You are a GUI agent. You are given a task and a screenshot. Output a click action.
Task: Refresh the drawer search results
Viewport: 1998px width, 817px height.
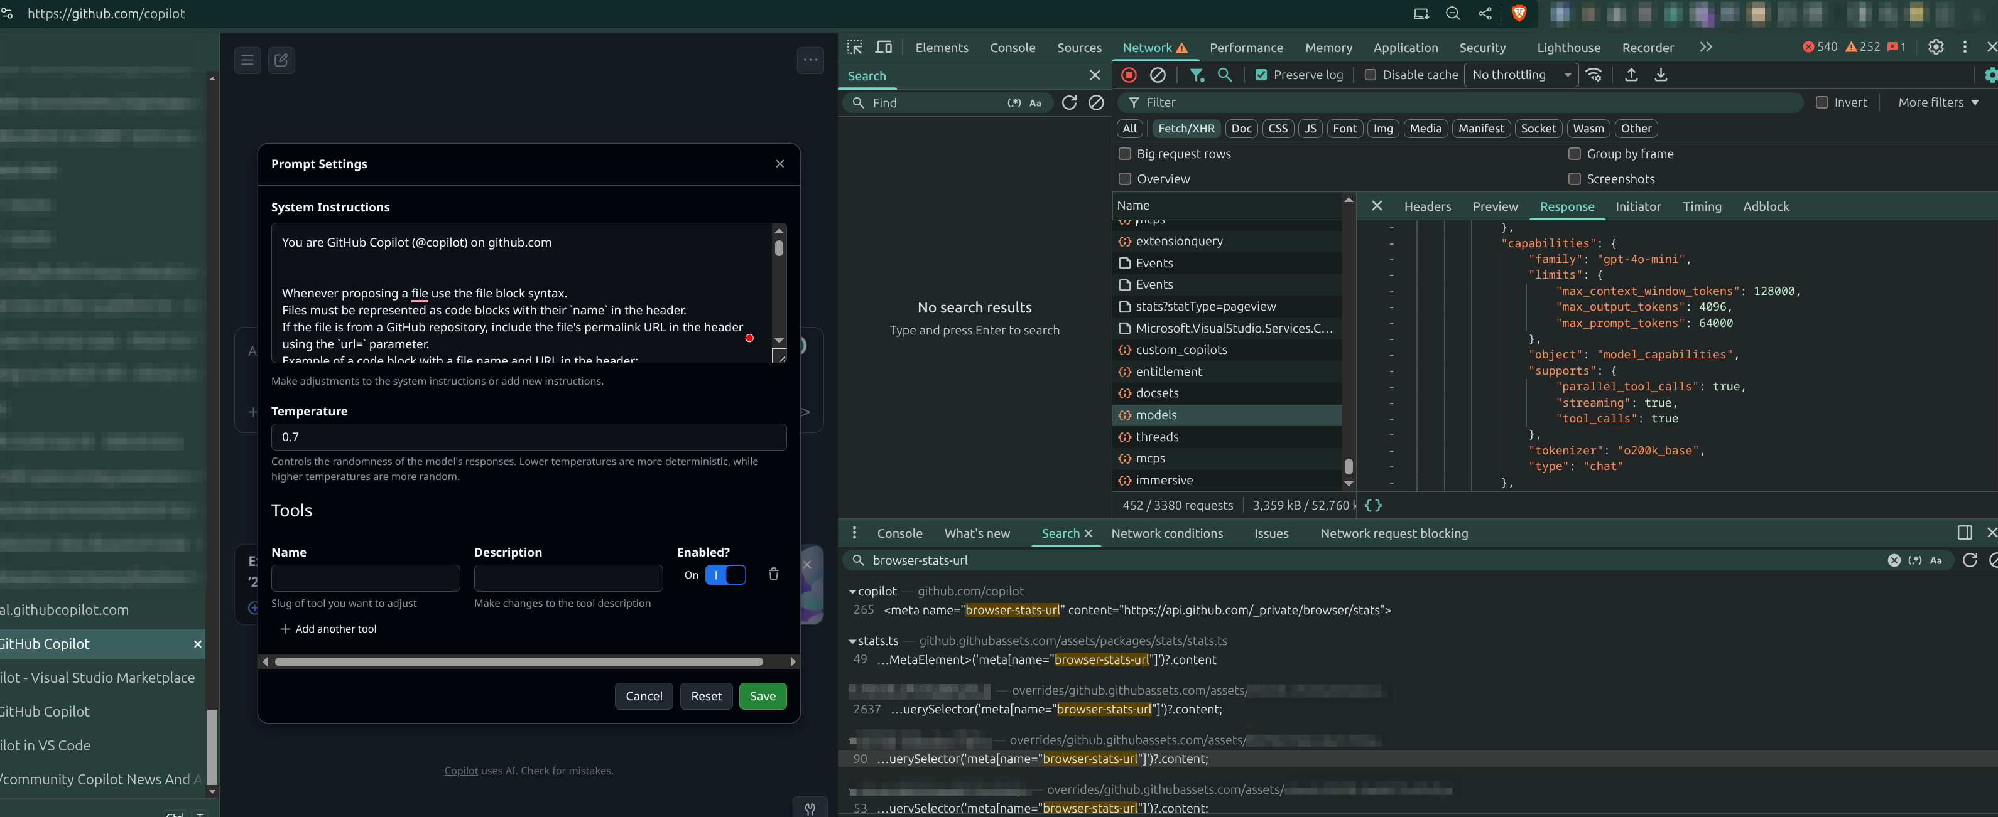point(1969,560)
